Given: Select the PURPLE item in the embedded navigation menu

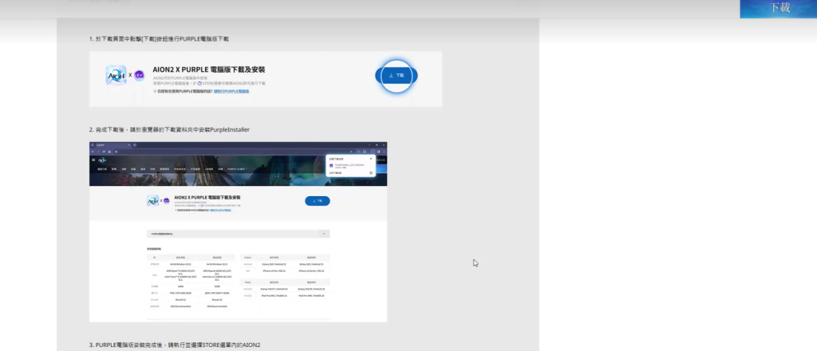Looking at the screenshot, I should pos(238,169).
